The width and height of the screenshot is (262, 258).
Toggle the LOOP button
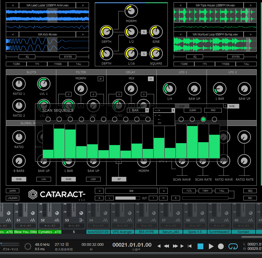[93, 179]
